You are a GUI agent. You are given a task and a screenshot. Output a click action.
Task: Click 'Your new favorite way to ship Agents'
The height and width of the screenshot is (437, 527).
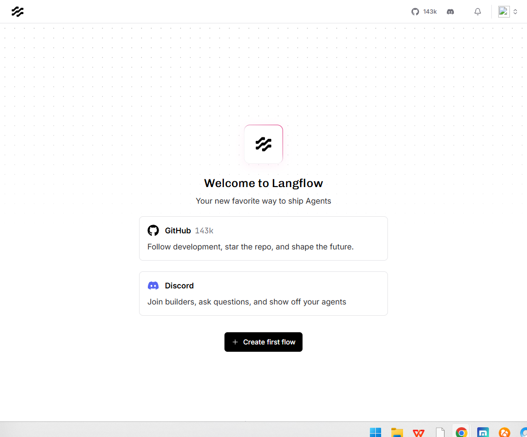[x=263, y=201]
